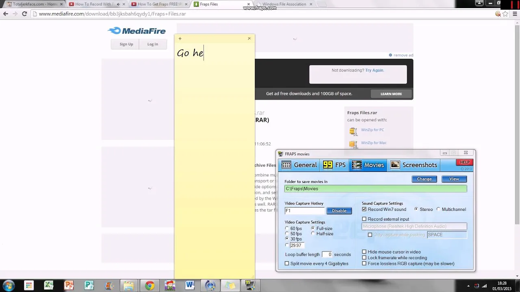Click the MediaFire logo

tap(136, 31)
